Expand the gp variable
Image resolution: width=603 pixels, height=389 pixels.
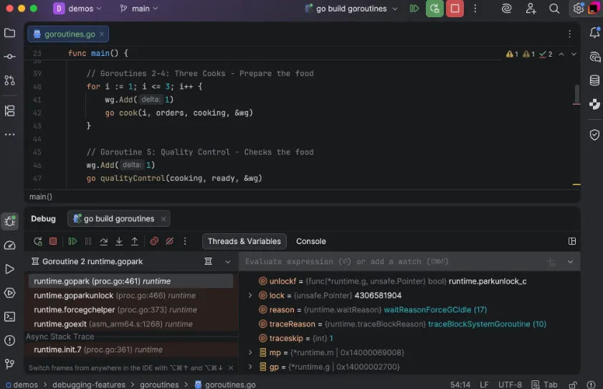click(x=250, y=367)
